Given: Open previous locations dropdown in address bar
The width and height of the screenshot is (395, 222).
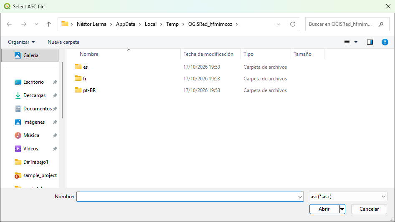Looking at the screenshot, I should pos(279,24).
